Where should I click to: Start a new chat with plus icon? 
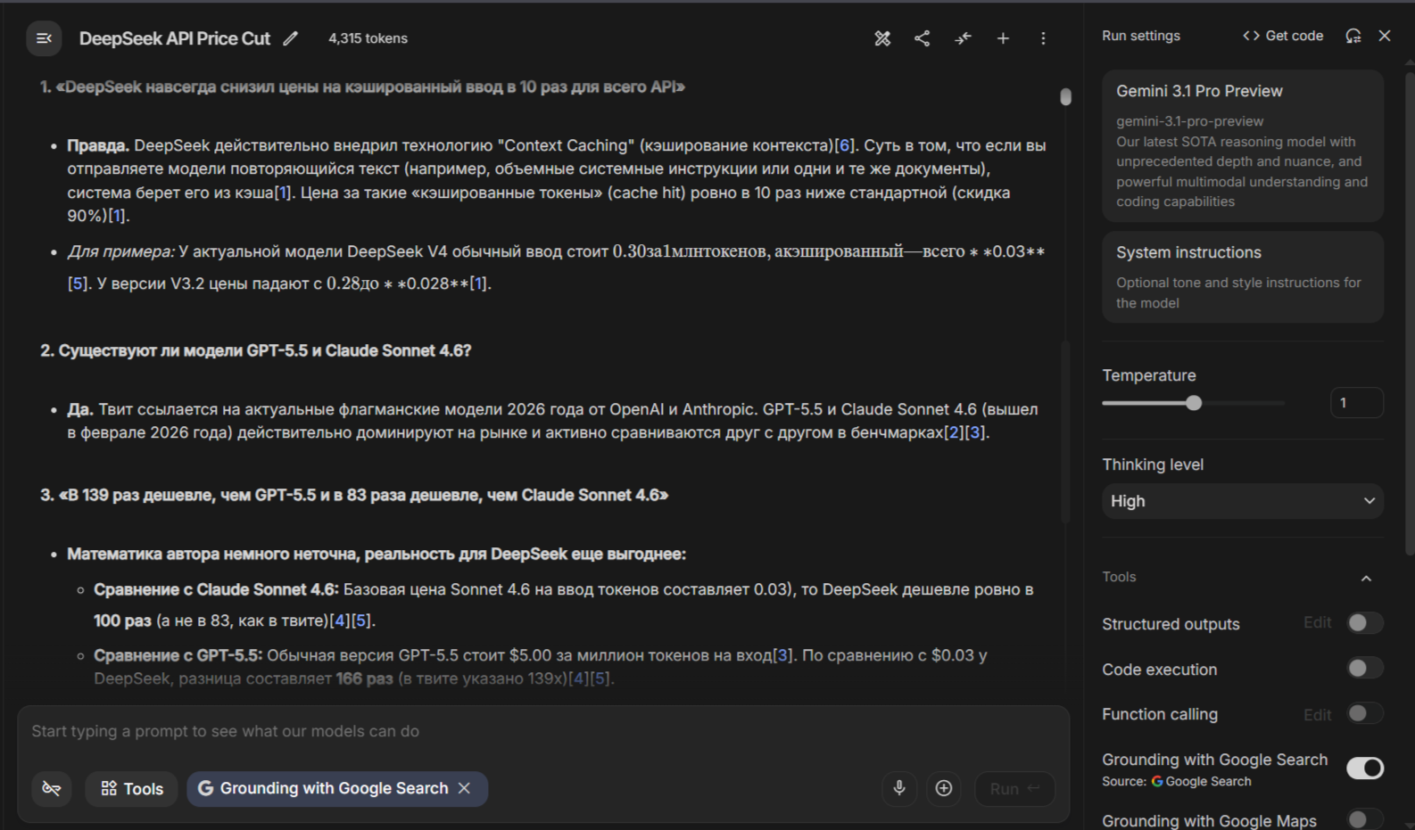(1003, 38)
